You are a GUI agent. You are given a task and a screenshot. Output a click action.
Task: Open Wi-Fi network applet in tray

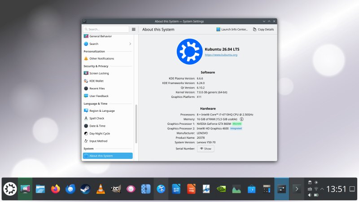316,189
